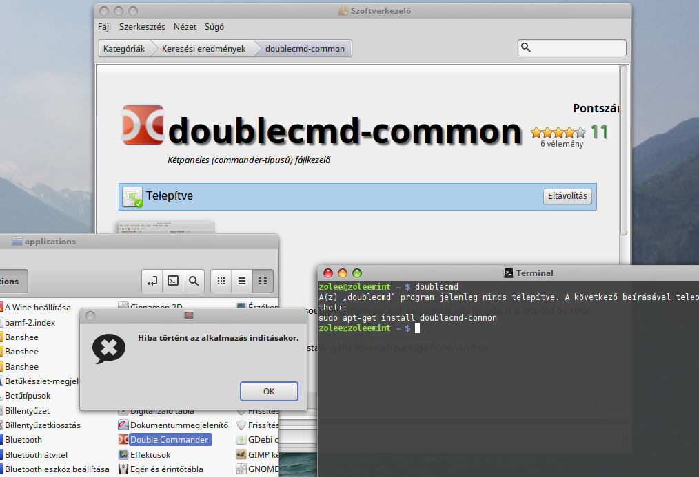Select Betűtípusok entry

click(x=28, y=396)
